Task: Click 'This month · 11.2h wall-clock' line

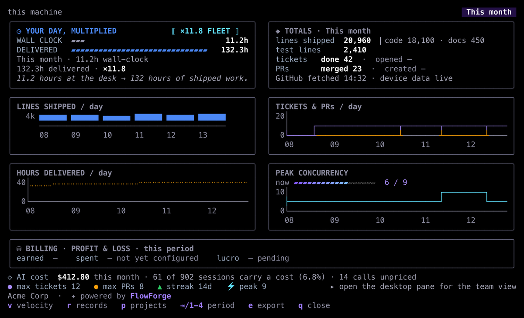Action: (83, 59)
